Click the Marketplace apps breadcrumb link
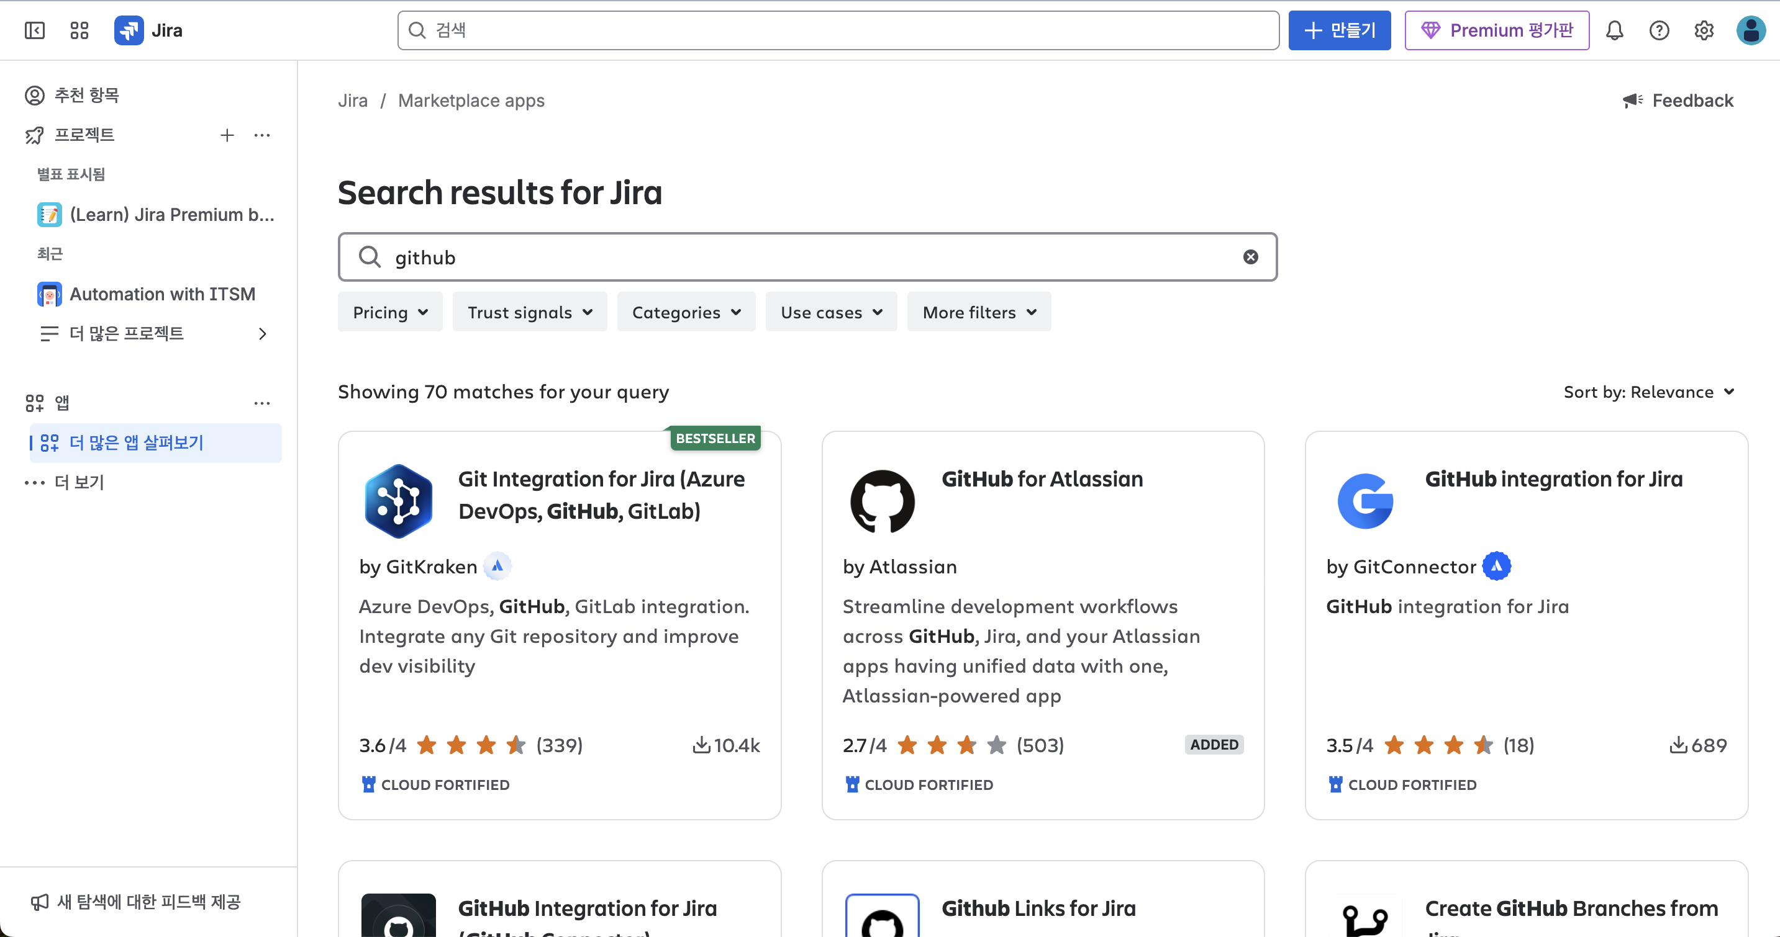The width and height of the screenshot is (1780, 937). (x=471, y=100)
